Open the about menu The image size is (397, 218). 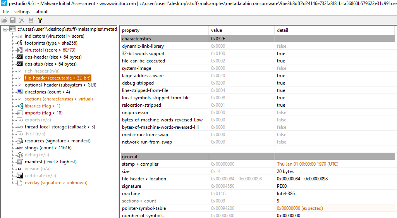pyautogui.click(x=41, y=12)
